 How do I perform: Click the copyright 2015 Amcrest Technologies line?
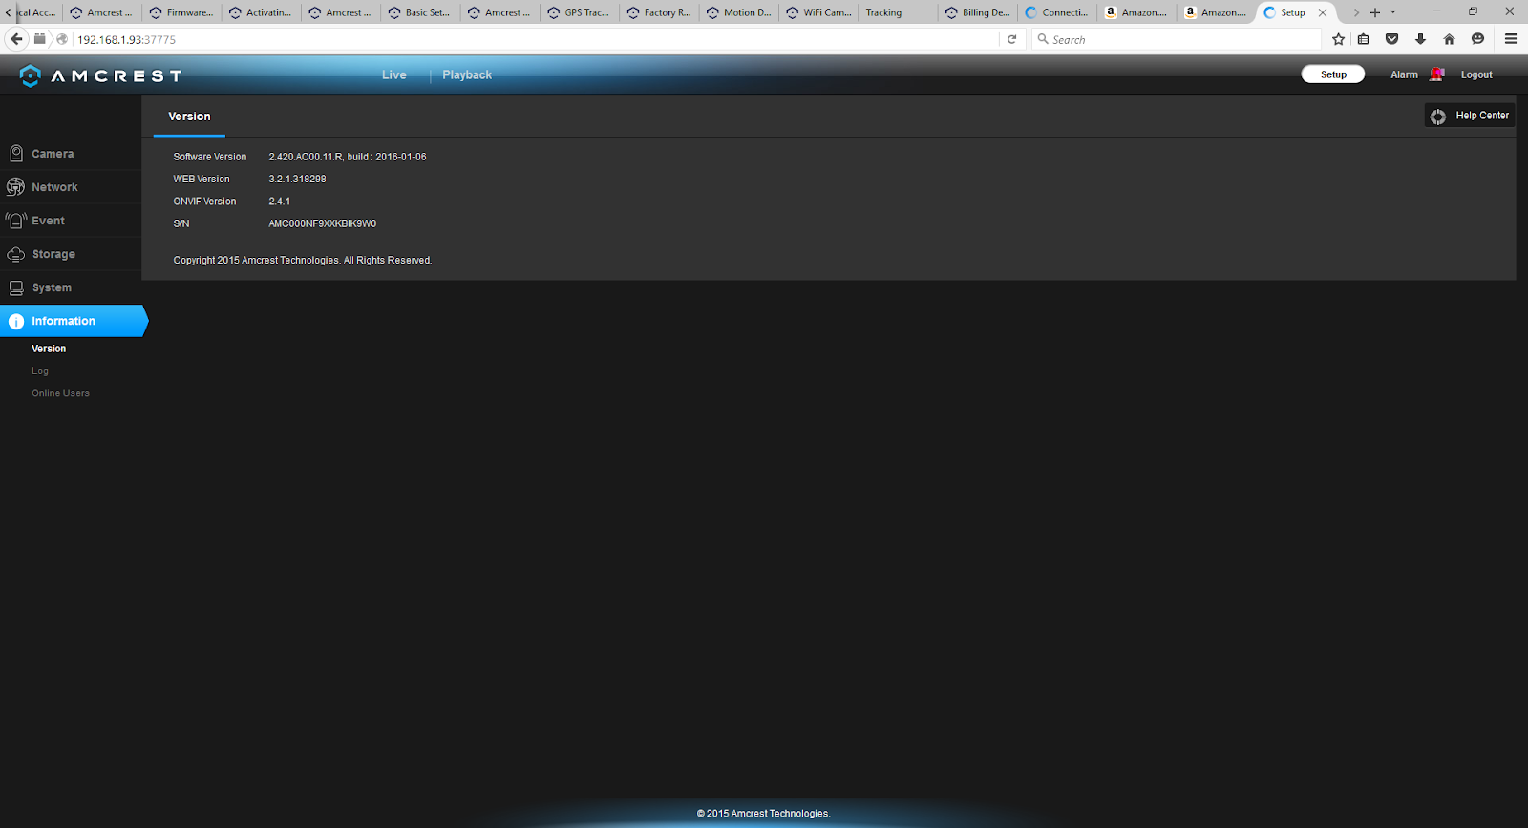tap(302, 260)
